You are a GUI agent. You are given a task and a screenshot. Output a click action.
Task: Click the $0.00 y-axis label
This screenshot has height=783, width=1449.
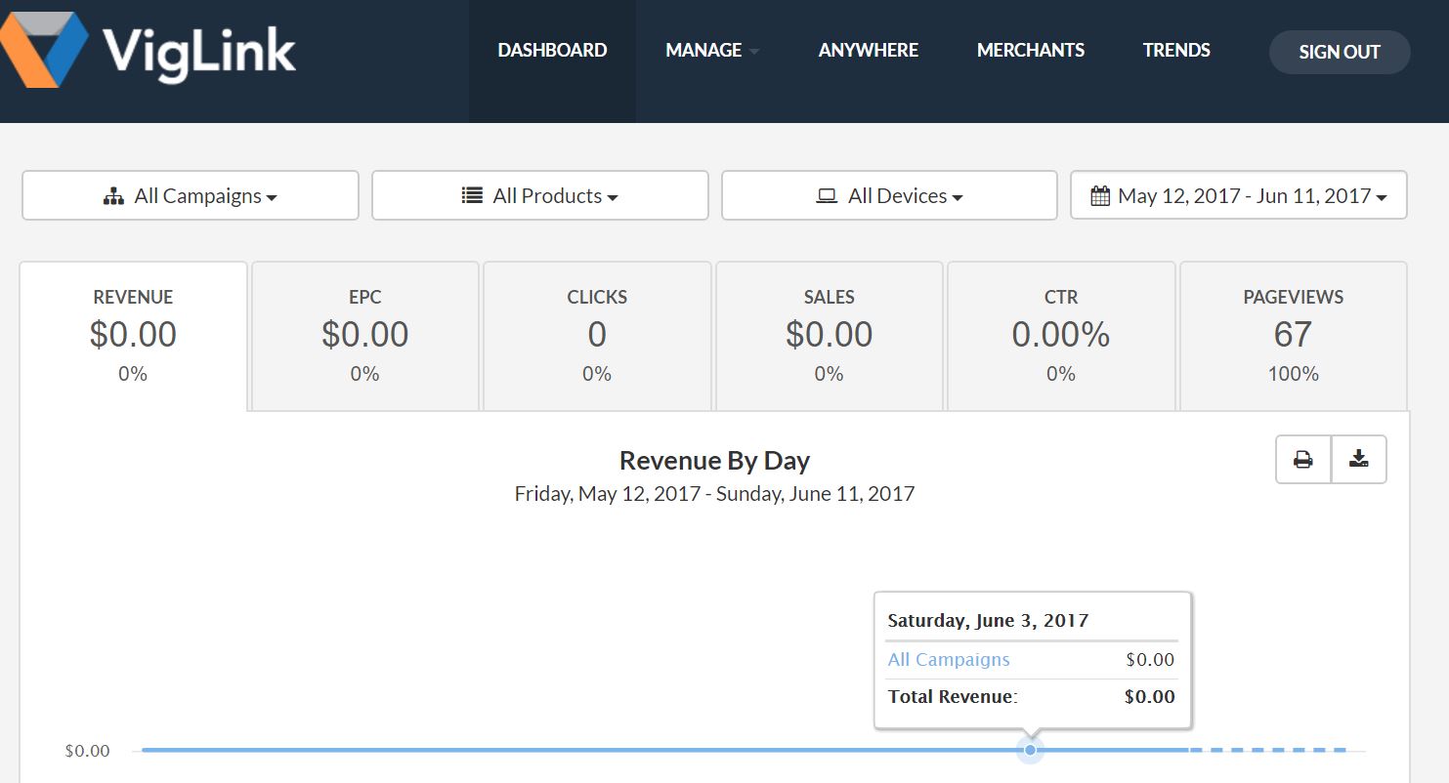coord(88,751)
